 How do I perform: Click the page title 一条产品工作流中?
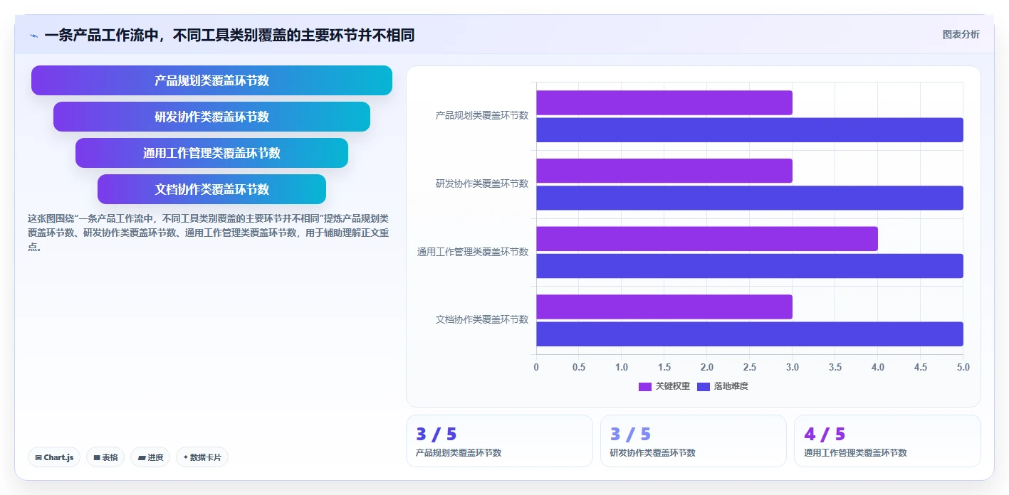coord(229,35)
